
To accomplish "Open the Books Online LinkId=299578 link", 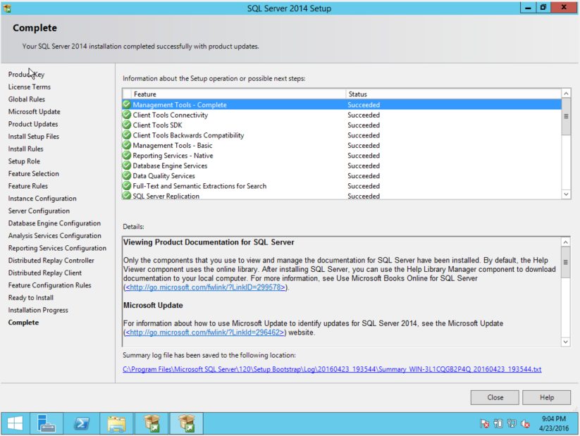I will [x=205, y=287].
